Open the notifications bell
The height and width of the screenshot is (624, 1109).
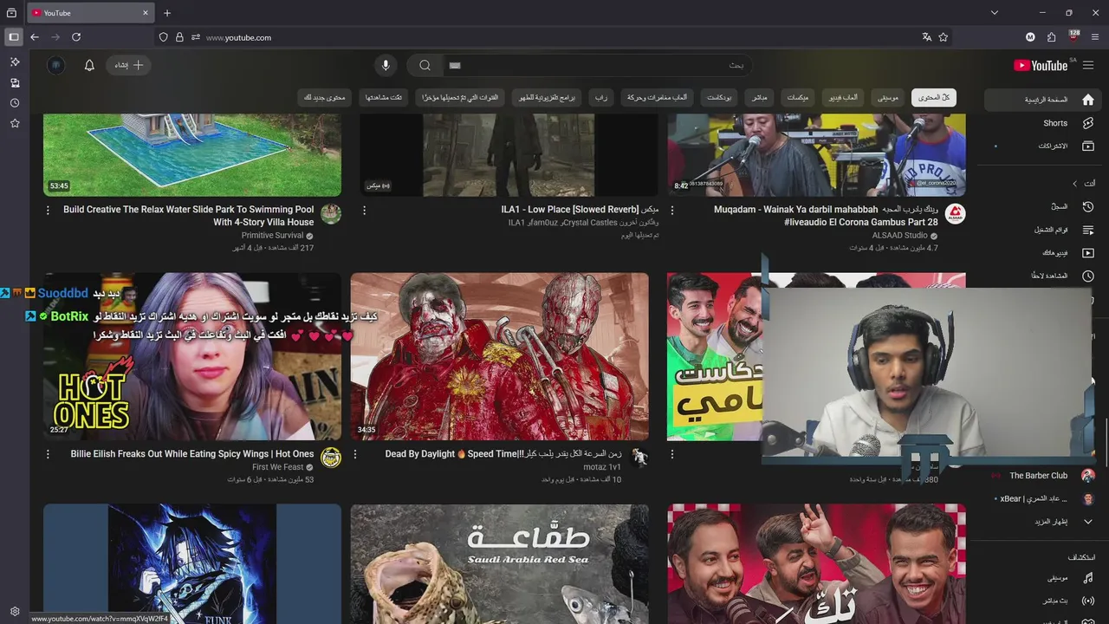pyautogui.click(x=89, y=65)
